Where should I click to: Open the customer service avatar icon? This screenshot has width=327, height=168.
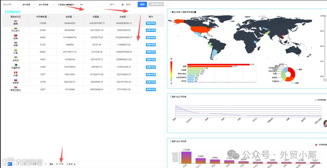click(325, 124)
